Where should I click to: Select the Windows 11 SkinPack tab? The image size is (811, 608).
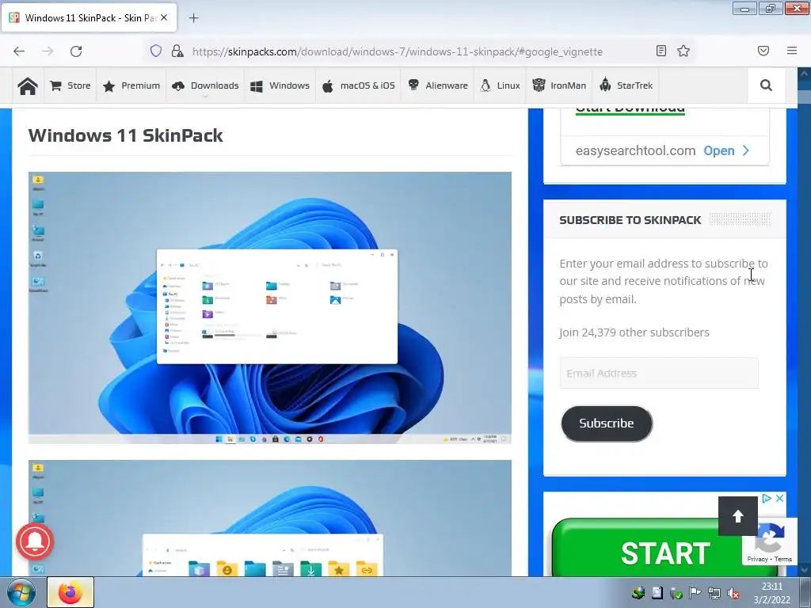click(x=89, y=17)
